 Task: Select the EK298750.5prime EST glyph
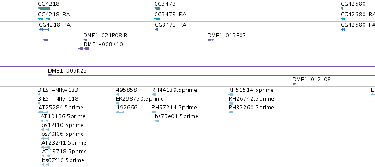(x=117, y=103)
